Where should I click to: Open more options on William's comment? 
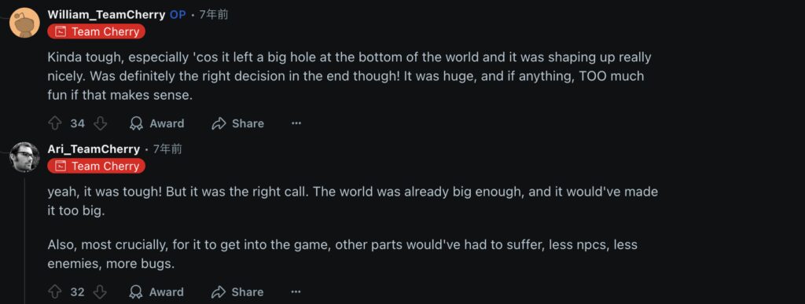point(296,123)
